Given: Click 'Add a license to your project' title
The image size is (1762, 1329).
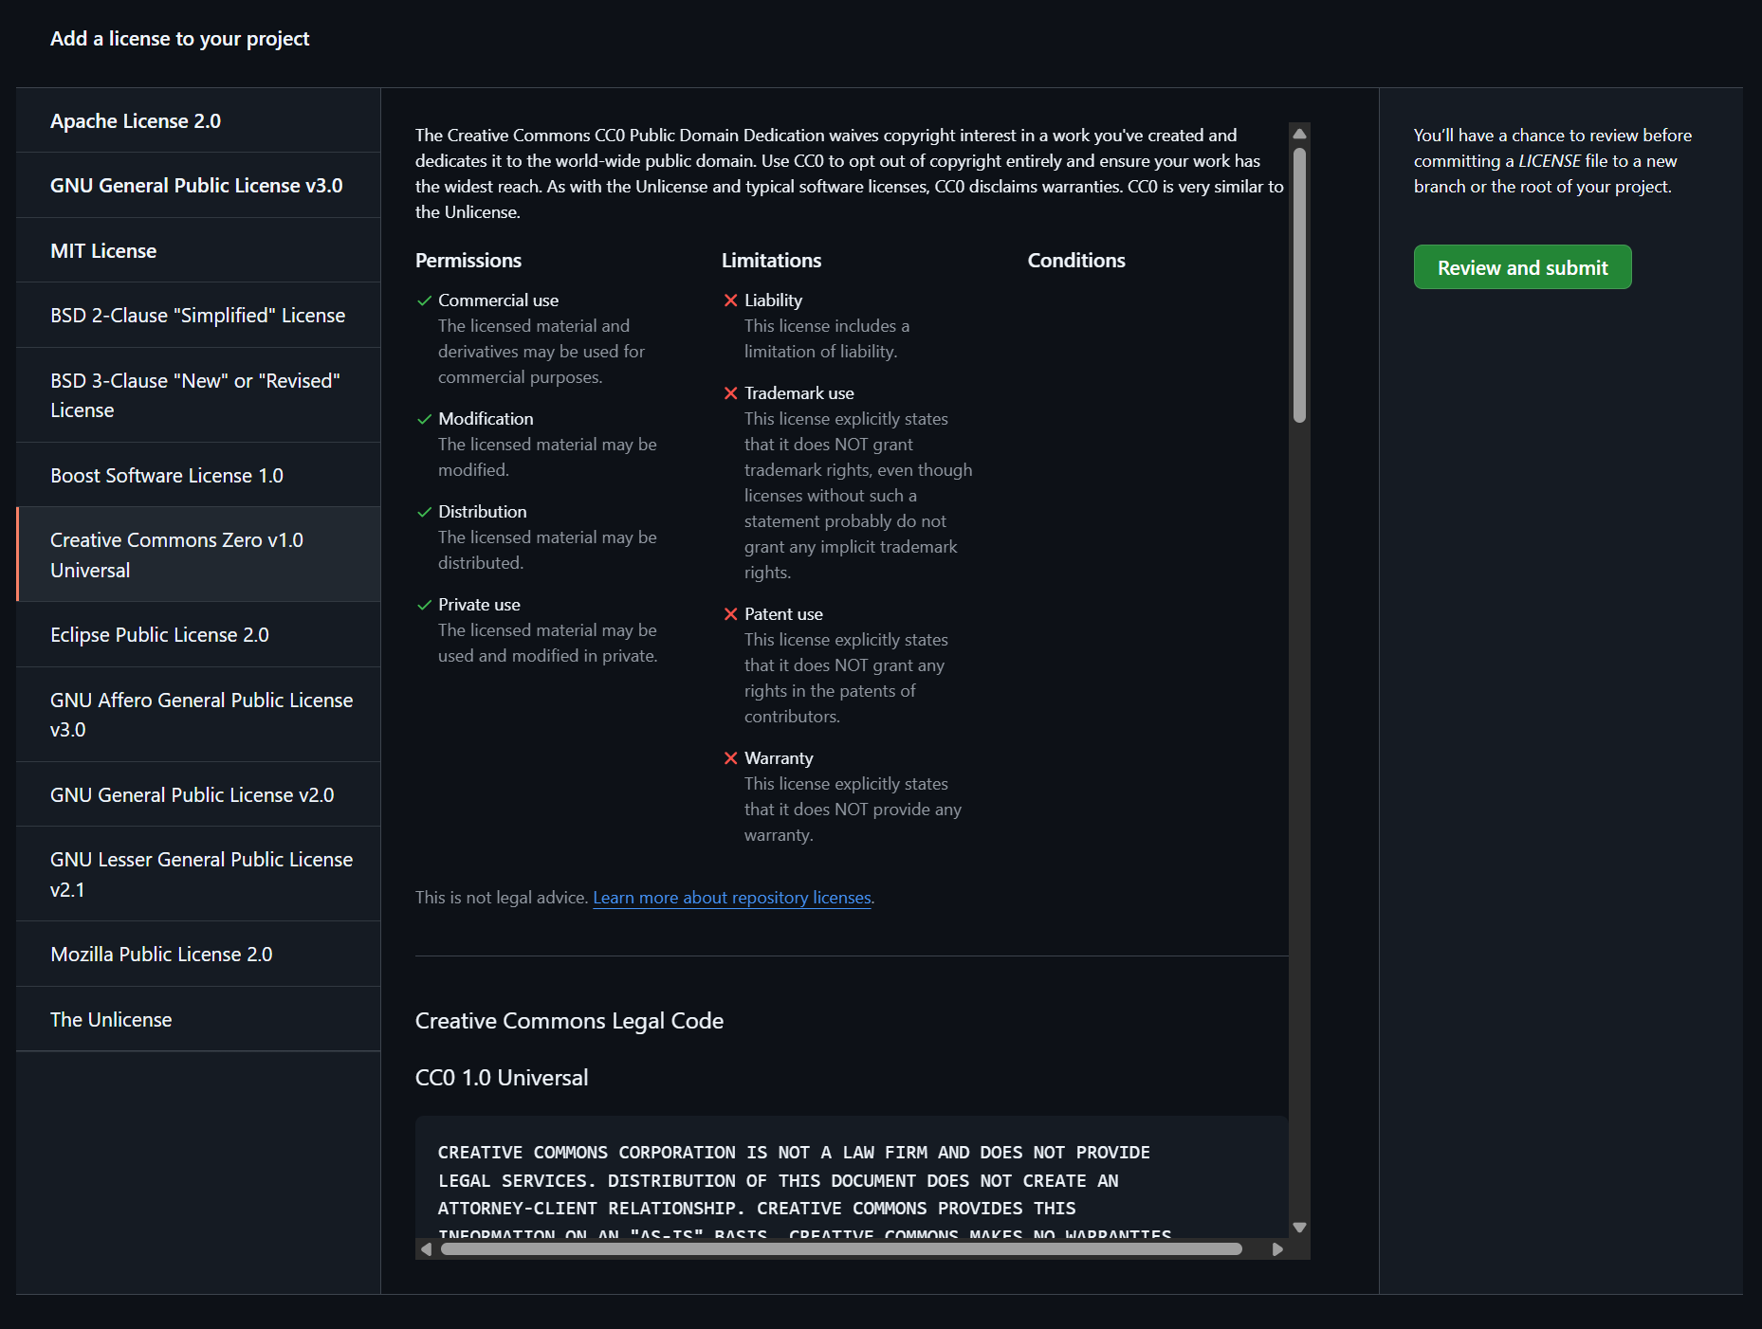Looking at the screenshot, I should coord(180,39).
